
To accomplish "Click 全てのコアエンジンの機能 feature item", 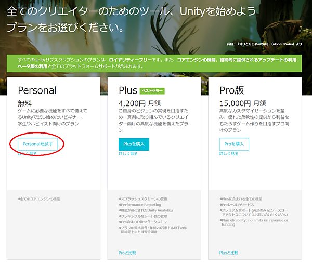I will coord(39,199).
